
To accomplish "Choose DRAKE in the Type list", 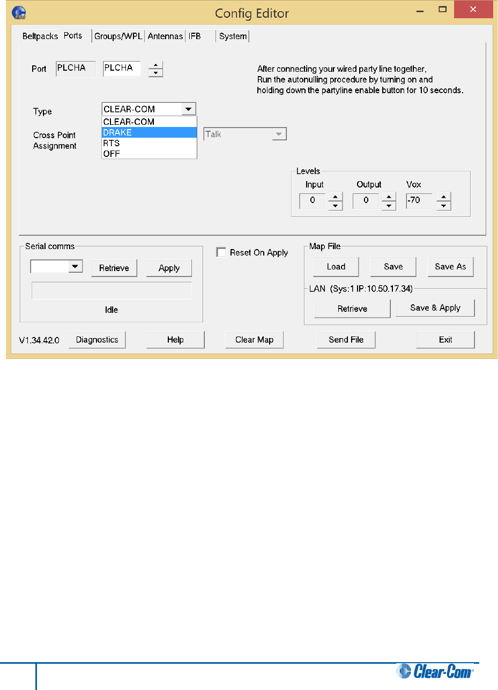I will tap(149, 132).
